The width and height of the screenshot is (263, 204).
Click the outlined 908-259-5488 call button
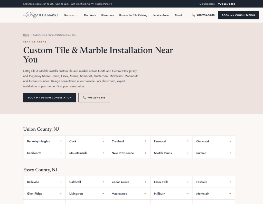(94, 98)
